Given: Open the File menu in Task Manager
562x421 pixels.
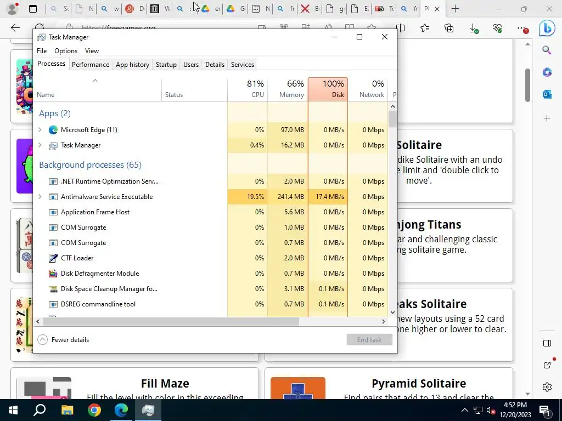Looking at the screenshot, I should pos(42,51).
